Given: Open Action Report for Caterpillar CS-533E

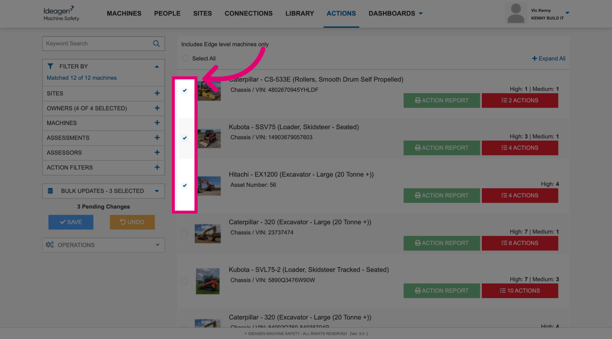Looking at the screenshot, I should (x=442, y=100).
